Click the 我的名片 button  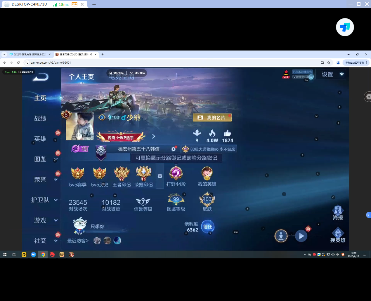212,118
